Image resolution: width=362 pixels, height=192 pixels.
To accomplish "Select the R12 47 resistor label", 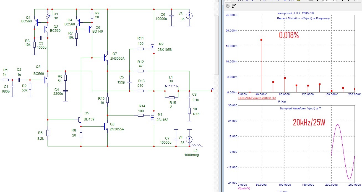I will [141, 64].
